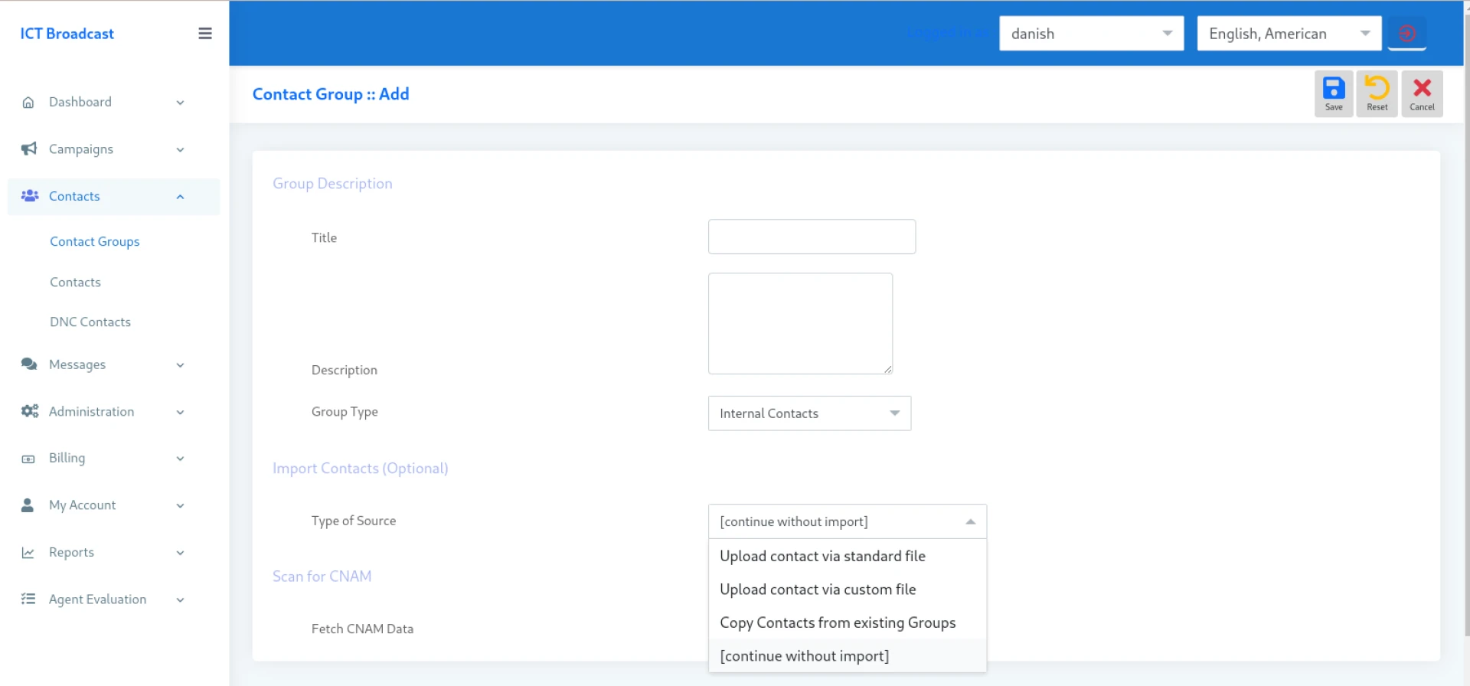The width and height of the screenshot is (1470, 686).
Task: Click into the Title text field
Action: pos(812,237)
